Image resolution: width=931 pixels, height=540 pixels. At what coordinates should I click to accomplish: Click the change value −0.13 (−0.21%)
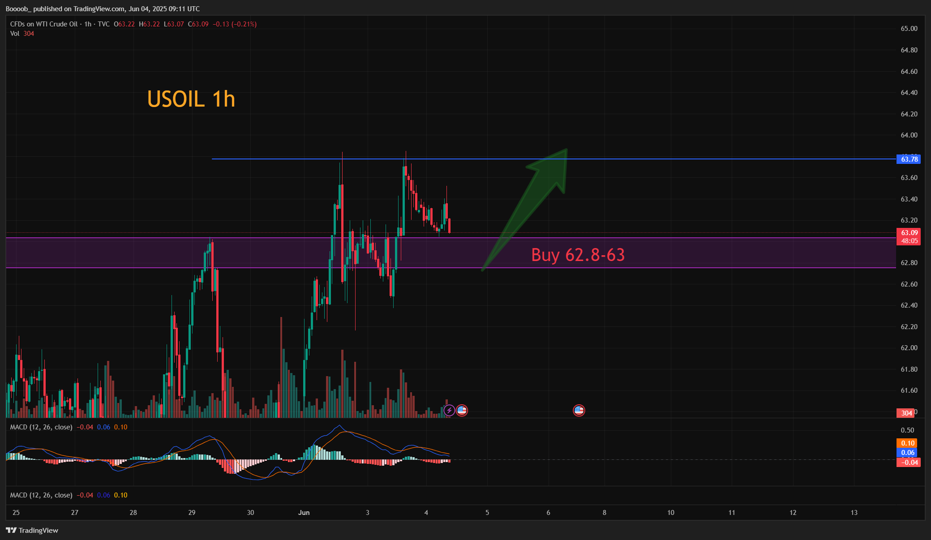[234, 24]
